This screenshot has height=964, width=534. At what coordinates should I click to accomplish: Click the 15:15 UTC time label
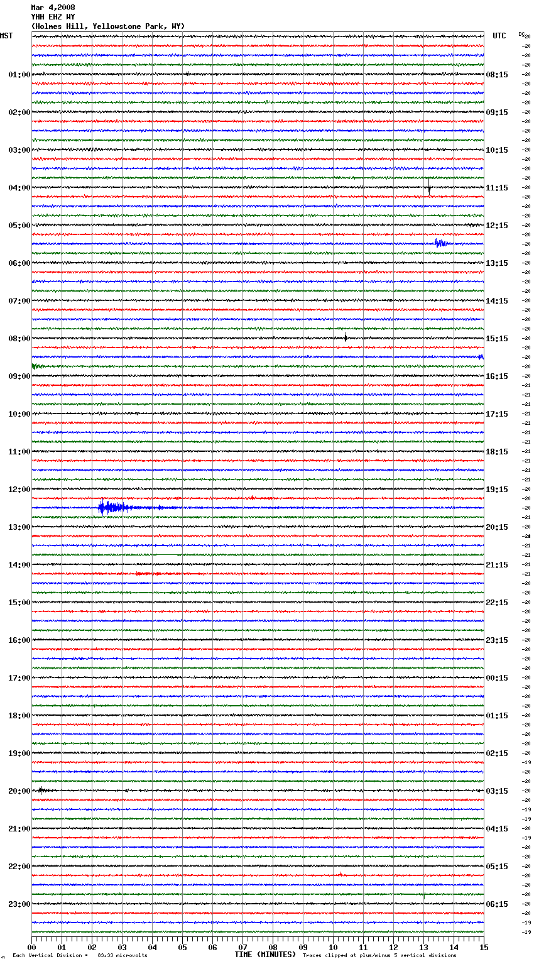point(497,339)
